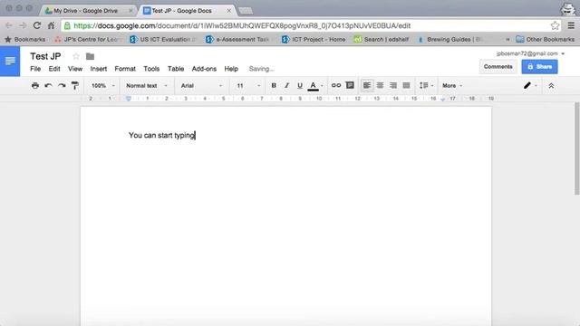580x326 pixels.
Task: Open the Help menu
Action: (x=231, y=69)
